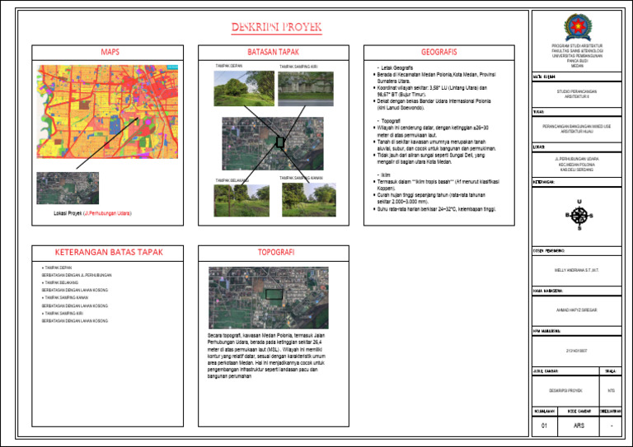Click the student NPM number value
The width and height of the screenshot is (633, 447).
click(x=576, y=351)
